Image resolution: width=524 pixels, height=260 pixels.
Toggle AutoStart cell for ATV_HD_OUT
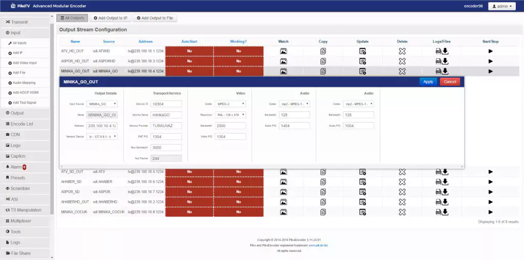tap(189, 52)
